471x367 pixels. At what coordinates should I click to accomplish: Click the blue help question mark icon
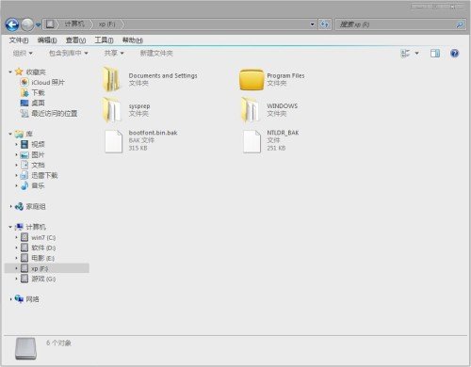tap(454, 54)
